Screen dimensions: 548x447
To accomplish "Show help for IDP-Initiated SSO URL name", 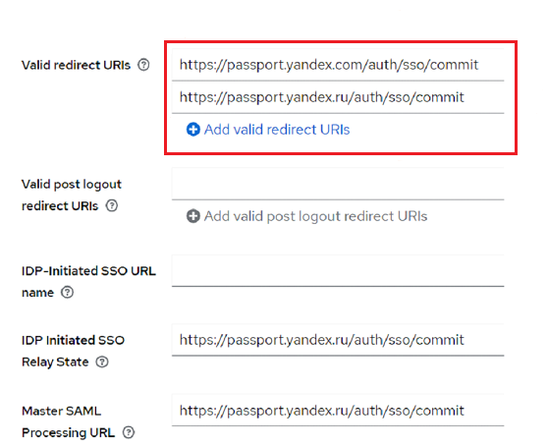I will click(x=67, y=292).
